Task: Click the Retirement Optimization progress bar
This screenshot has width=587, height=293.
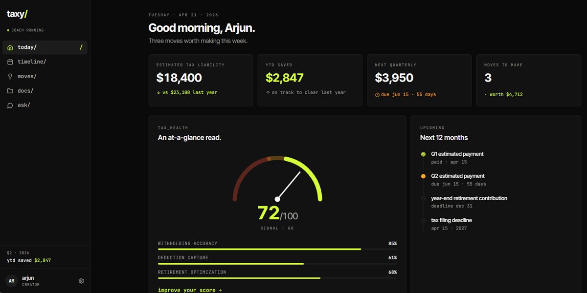Action: click(277, 278)
